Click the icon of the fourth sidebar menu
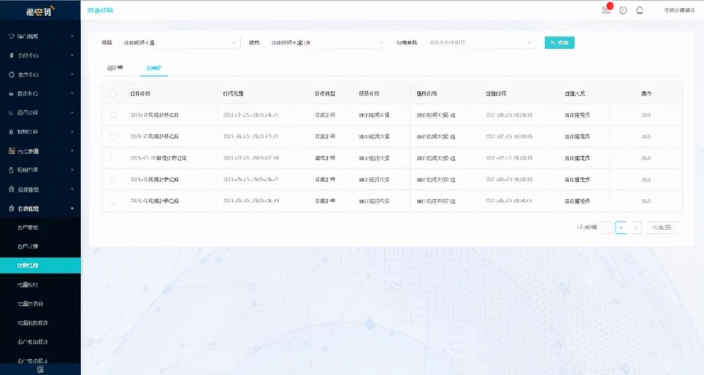704x375 pixels. [x=11, y=93]
